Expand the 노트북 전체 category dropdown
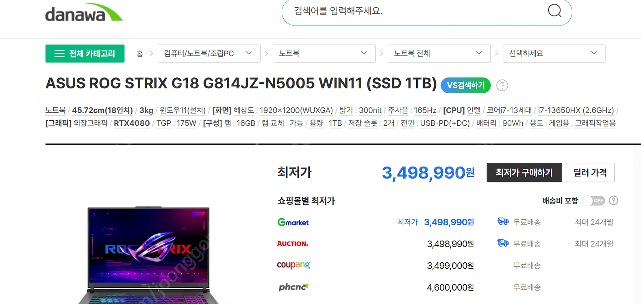This screenshot has width=641, height=304. (x=439, y=54)
